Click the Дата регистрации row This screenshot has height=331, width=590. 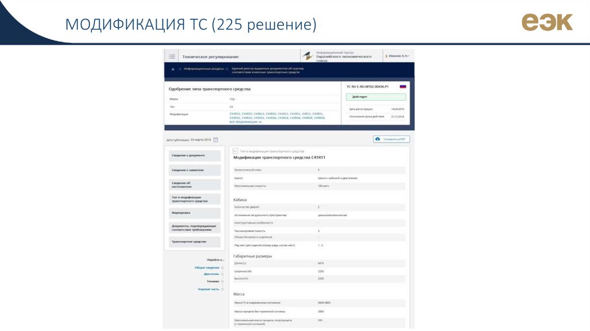[x=376, y=109]
